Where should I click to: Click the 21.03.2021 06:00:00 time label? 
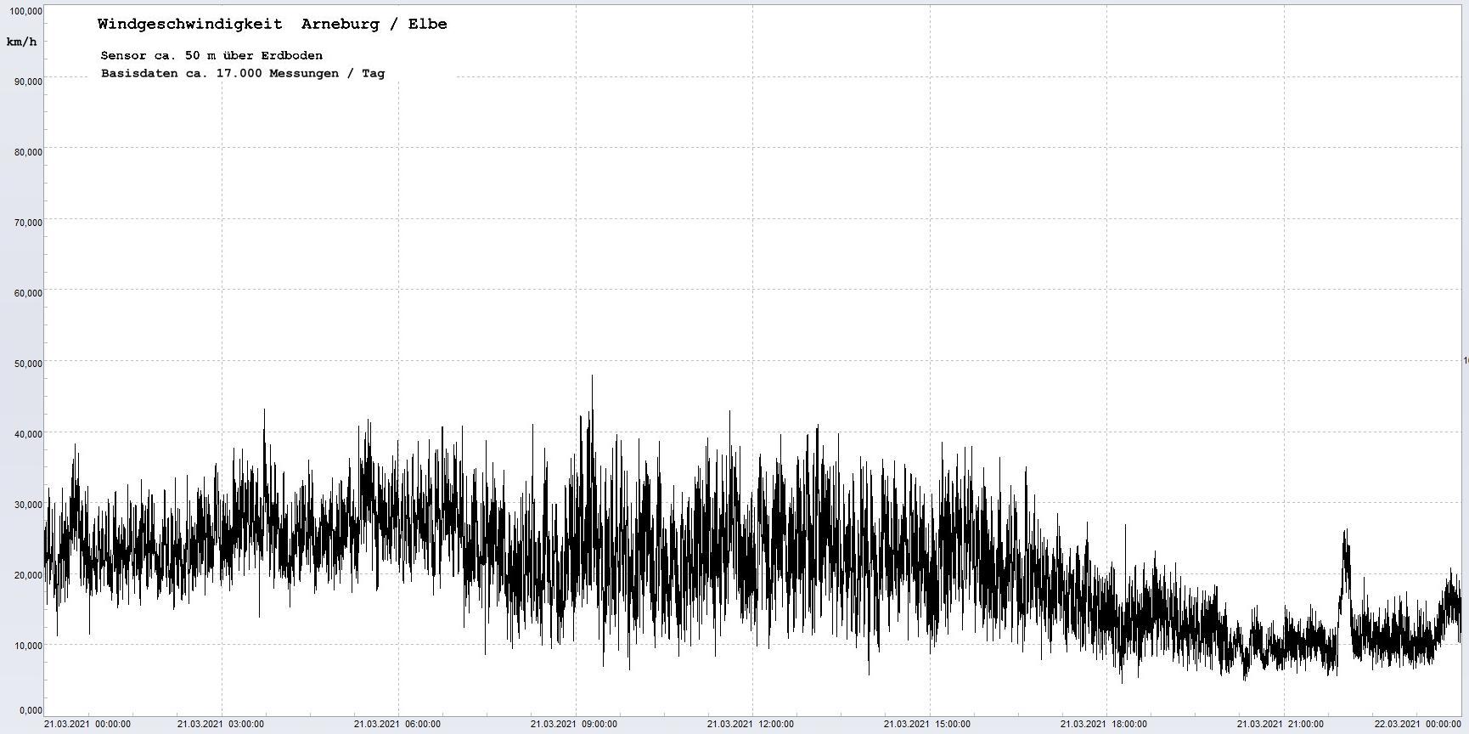tap(397, 725)
